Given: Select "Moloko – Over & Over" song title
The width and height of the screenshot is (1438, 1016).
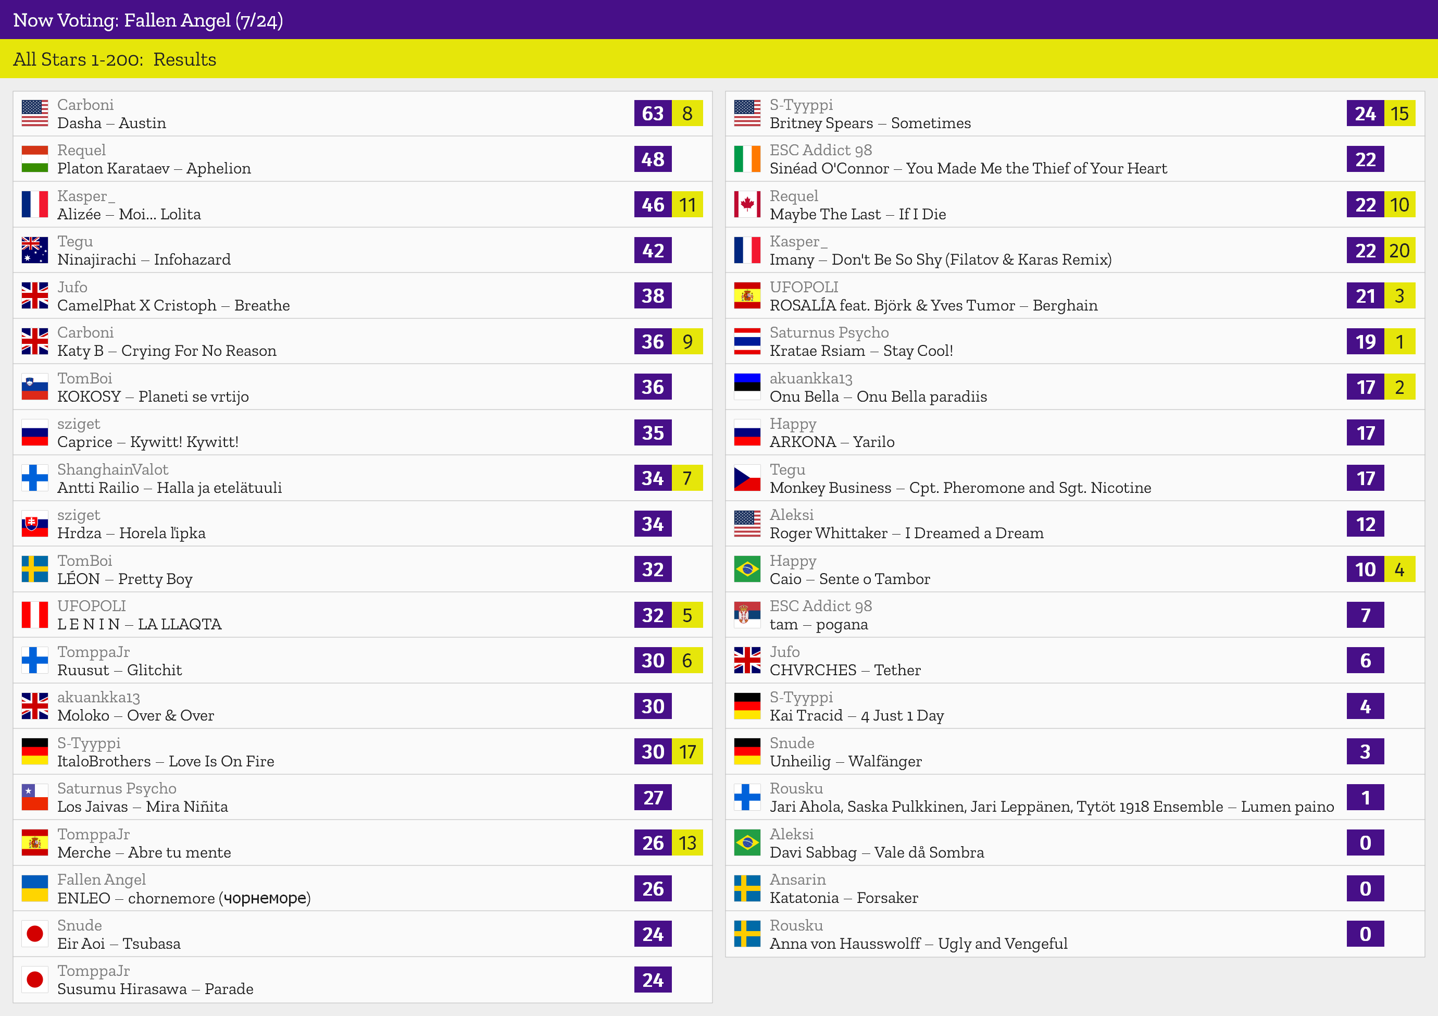Looking at the screenshot, I should pyautogui.click(x=136, y=715).
